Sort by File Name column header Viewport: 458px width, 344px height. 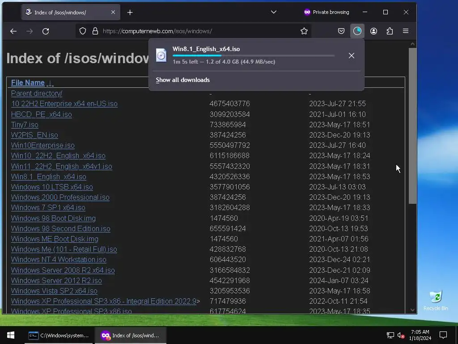28,83
